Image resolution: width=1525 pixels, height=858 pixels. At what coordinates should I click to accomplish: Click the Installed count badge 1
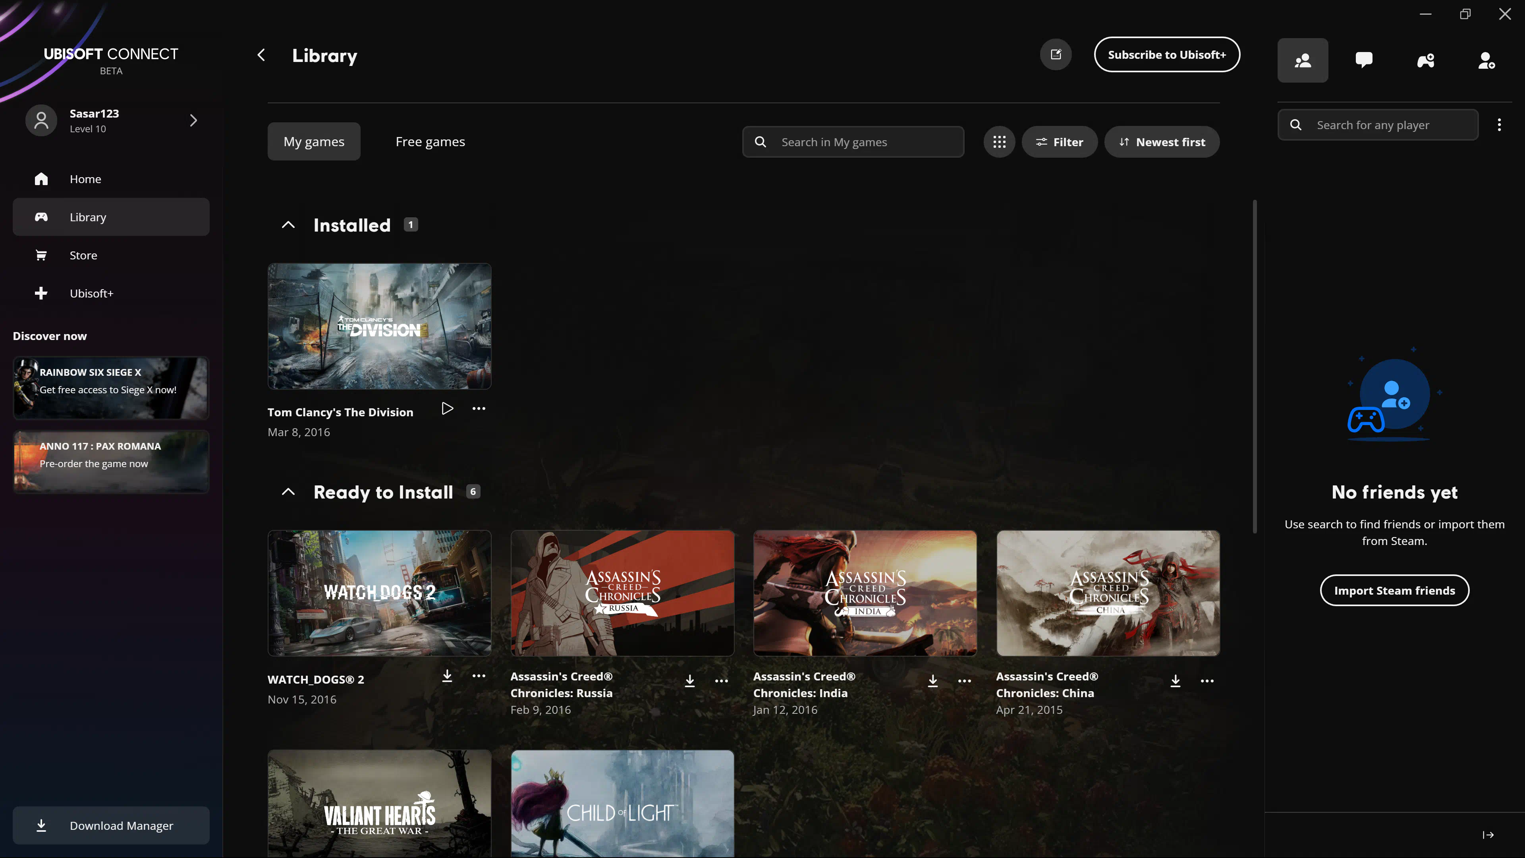tap(411, 225)
